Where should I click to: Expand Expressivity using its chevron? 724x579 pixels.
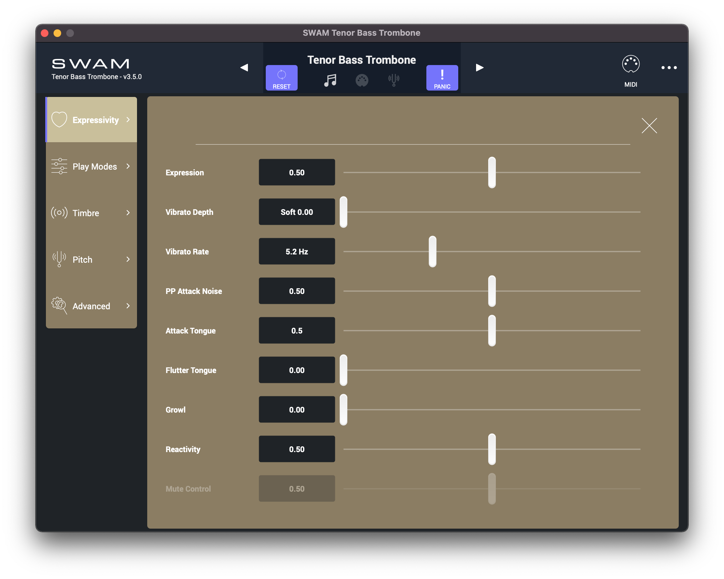[x=128, y=119]
